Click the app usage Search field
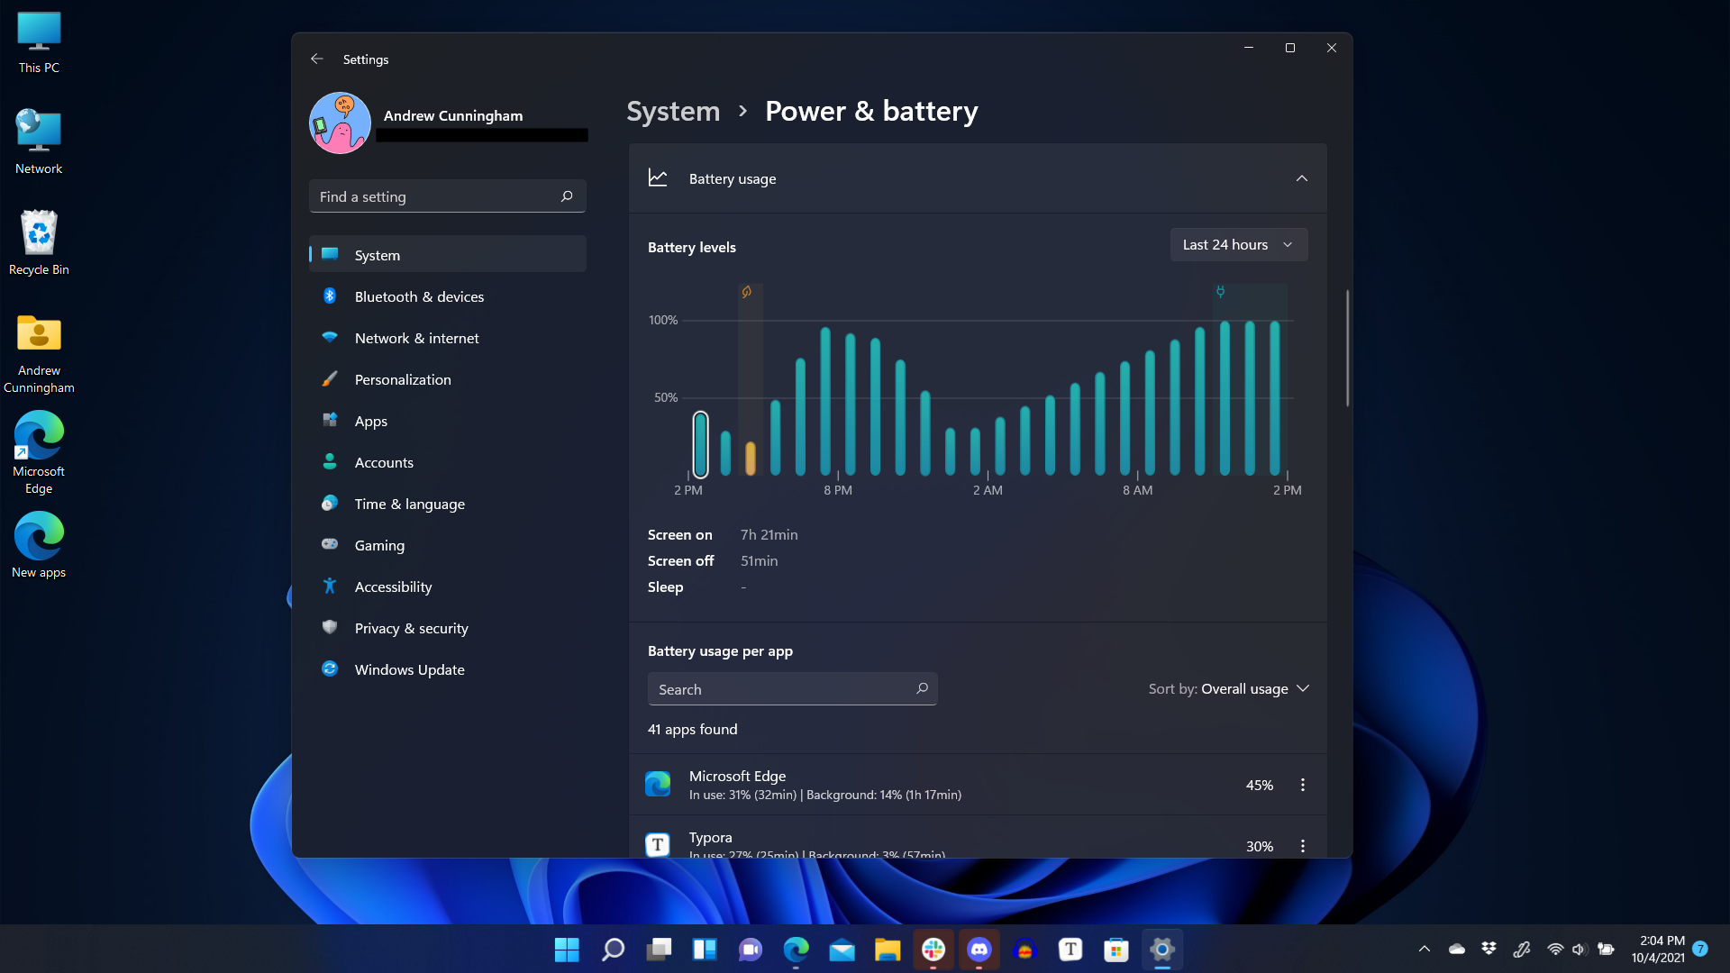Screen dimensions: 1730x973 pos(793,689)
